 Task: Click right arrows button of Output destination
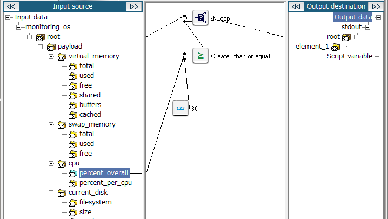point(376,6)
